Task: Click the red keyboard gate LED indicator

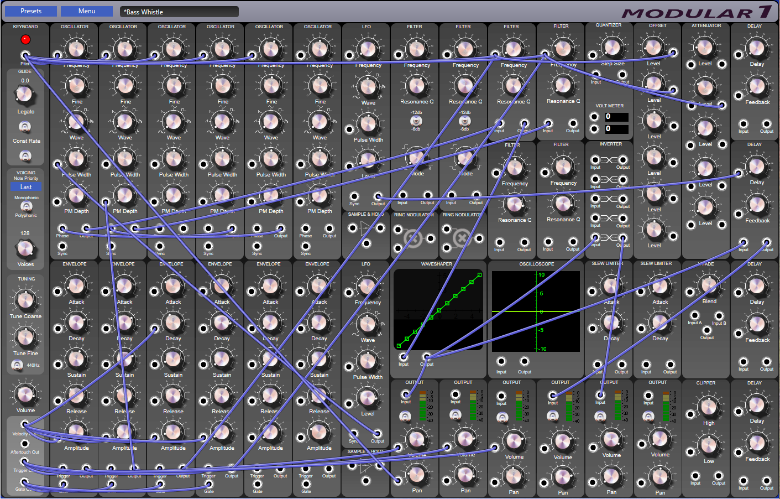Action: [25, 39]
